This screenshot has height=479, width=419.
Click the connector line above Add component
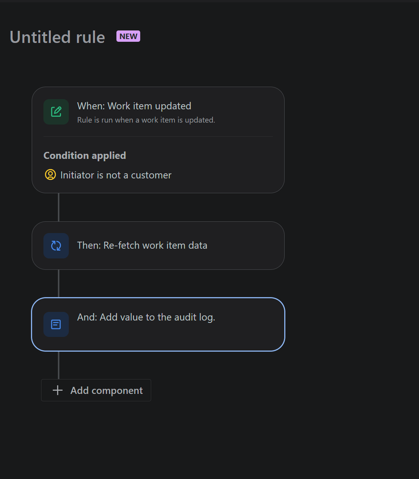(x=58, y=365)
